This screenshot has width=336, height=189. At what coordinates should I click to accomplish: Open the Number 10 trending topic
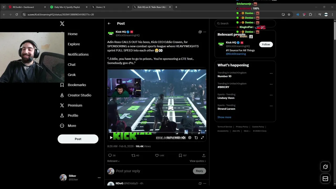pyautogui.click(x=224, y=76)
